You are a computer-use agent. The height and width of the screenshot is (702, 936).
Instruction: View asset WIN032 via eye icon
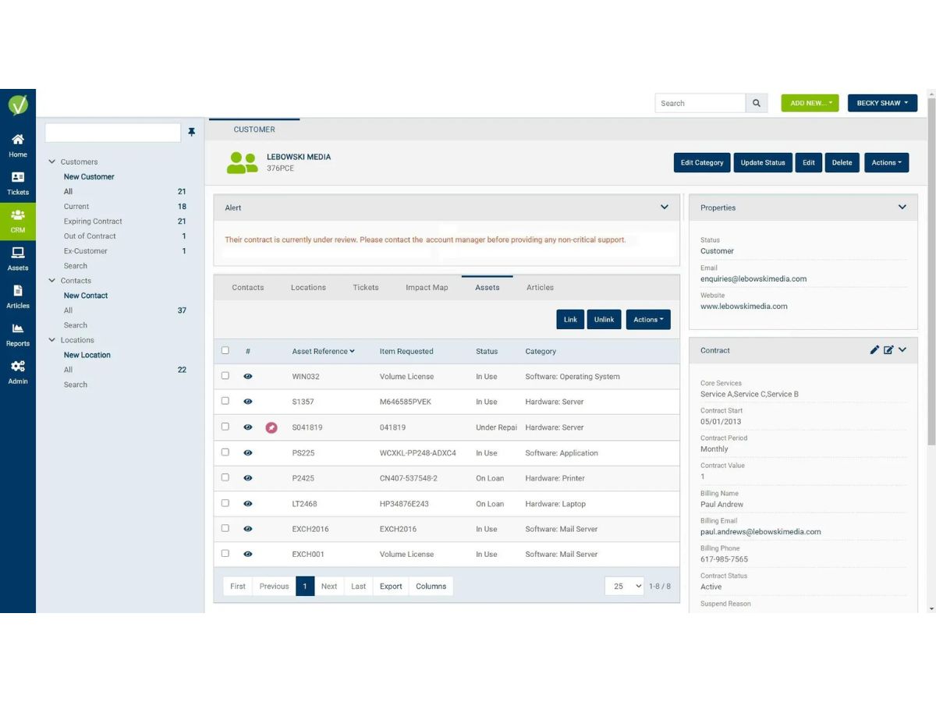click(248, 376)
